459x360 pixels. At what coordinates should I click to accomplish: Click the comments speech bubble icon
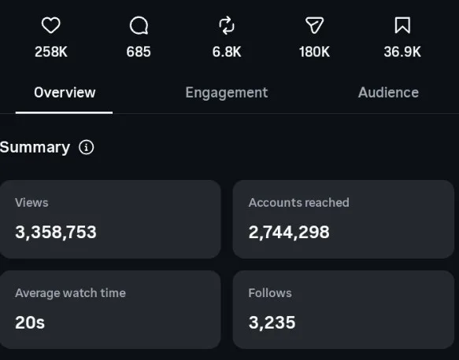[x=139, y=25]
